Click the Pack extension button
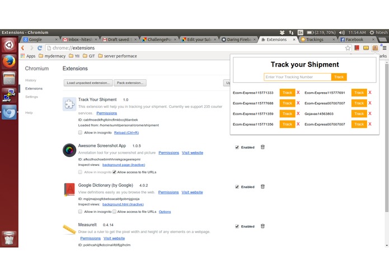The height and width of the screenshot is (276, 389). point(130,83)
